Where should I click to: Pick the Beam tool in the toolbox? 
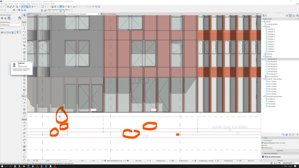24,32
